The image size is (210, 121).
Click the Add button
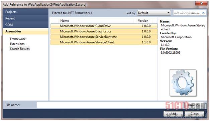[173, 114]
